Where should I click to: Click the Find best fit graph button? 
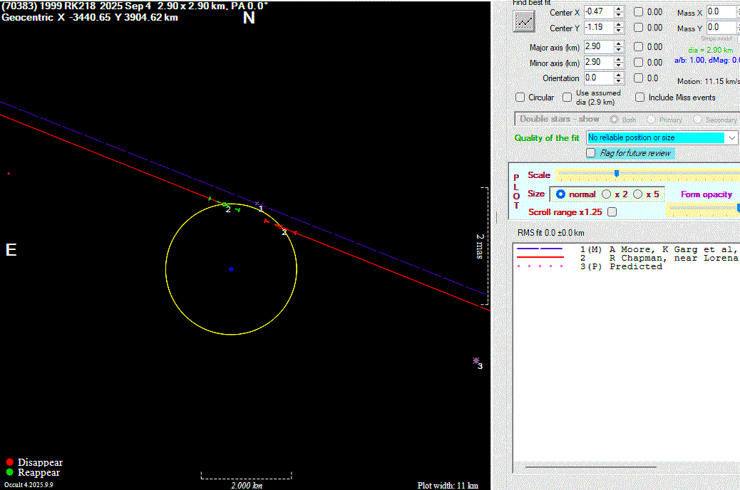[x=524, y=21]
